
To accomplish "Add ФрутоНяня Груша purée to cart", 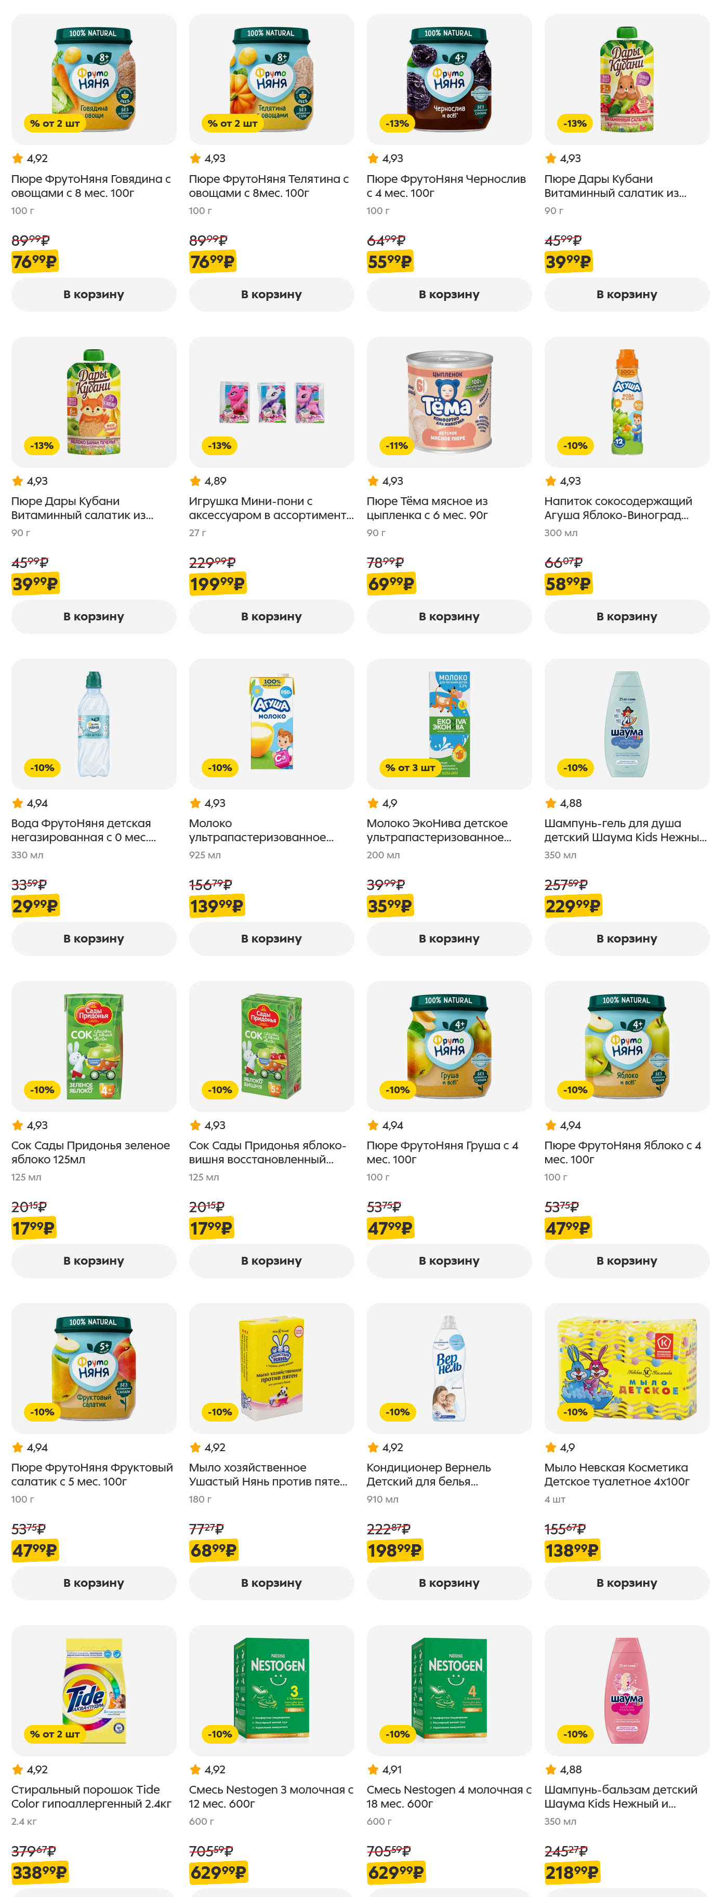I will coord(448,1261).
